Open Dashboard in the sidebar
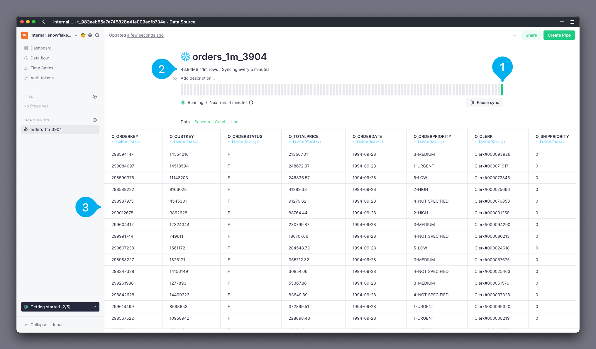The image size is (596, 349). 41,48
